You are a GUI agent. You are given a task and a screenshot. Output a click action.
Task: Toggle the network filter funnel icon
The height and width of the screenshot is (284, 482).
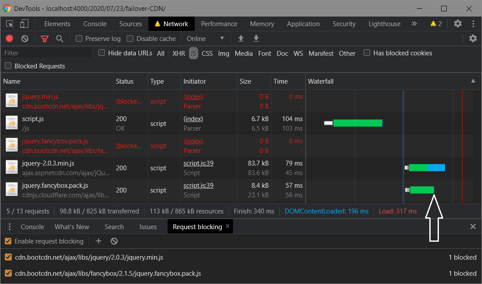click(x=44, y=38)
